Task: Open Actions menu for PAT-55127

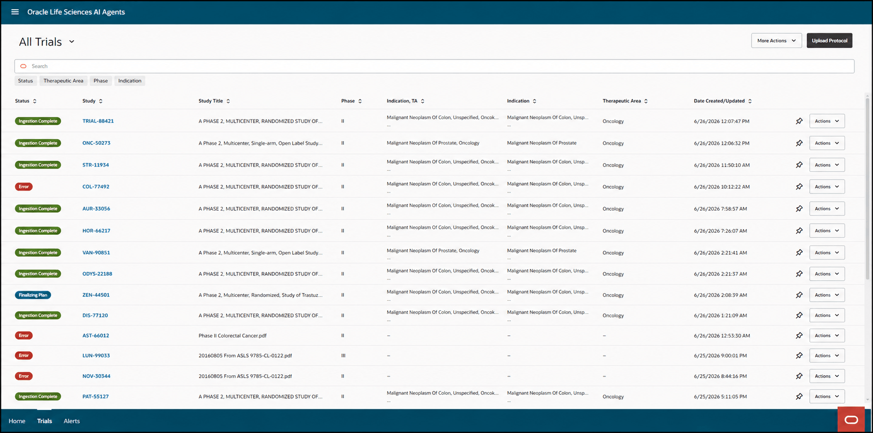Action: 827,397
